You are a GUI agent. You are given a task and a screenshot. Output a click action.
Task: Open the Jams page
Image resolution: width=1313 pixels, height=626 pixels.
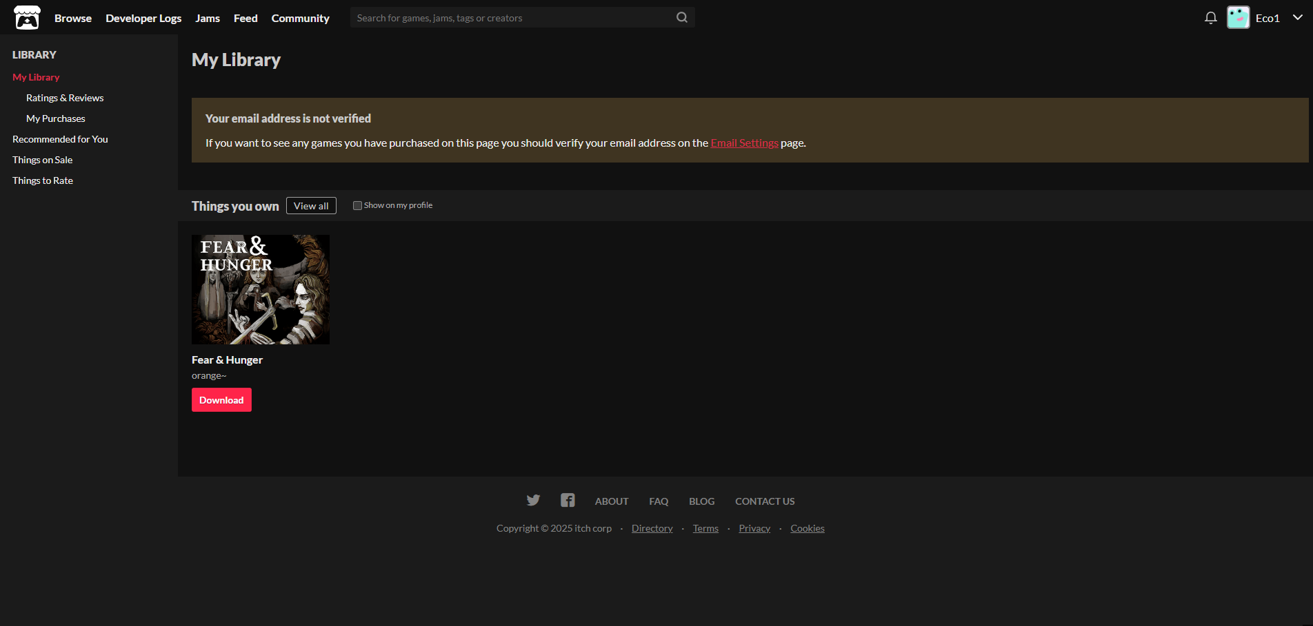coord(208,18)
